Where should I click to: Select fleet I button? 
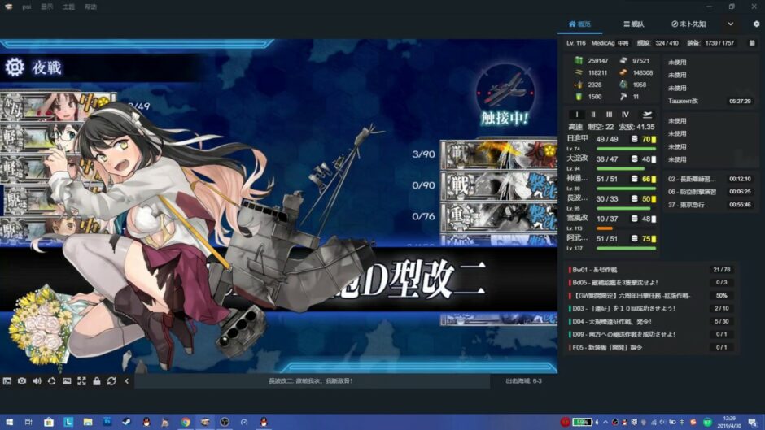click(x=577, y=115)
